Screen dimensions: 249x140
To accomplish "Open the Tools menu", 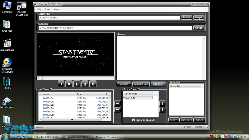I will coord(47,10).
